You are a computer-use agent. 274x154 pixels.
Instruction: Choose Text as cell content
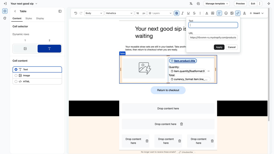click(37, 69)
